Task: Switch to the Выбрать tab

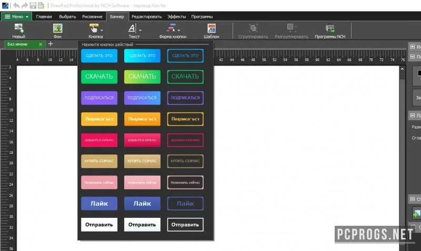Action: 67,17
